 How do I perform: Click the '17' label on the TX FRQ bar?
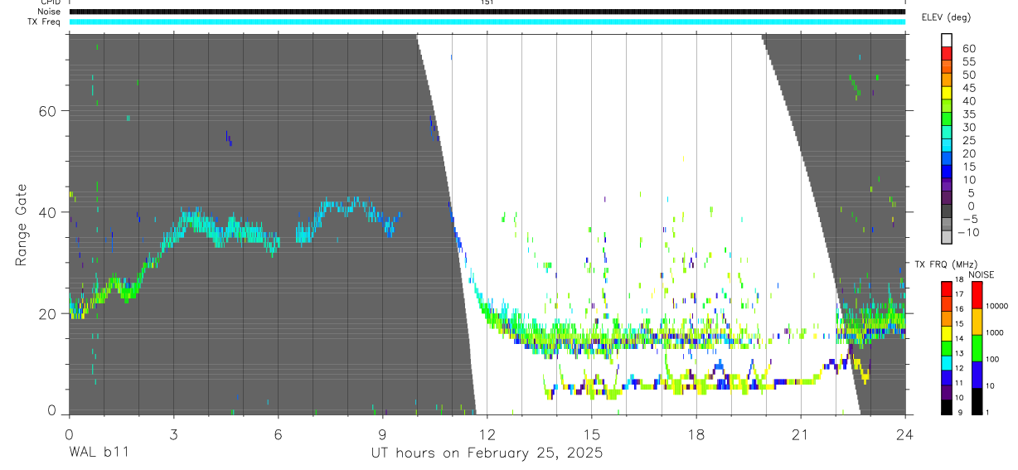[x=958, y=294]
